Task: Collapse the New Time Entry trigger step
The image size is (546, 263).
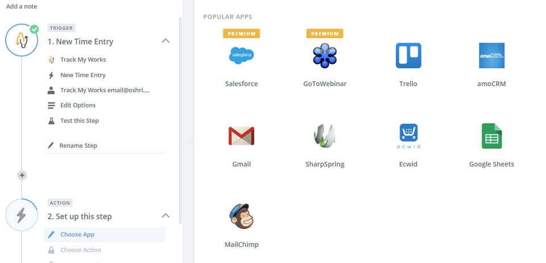Action: click(x=166, y=41)
